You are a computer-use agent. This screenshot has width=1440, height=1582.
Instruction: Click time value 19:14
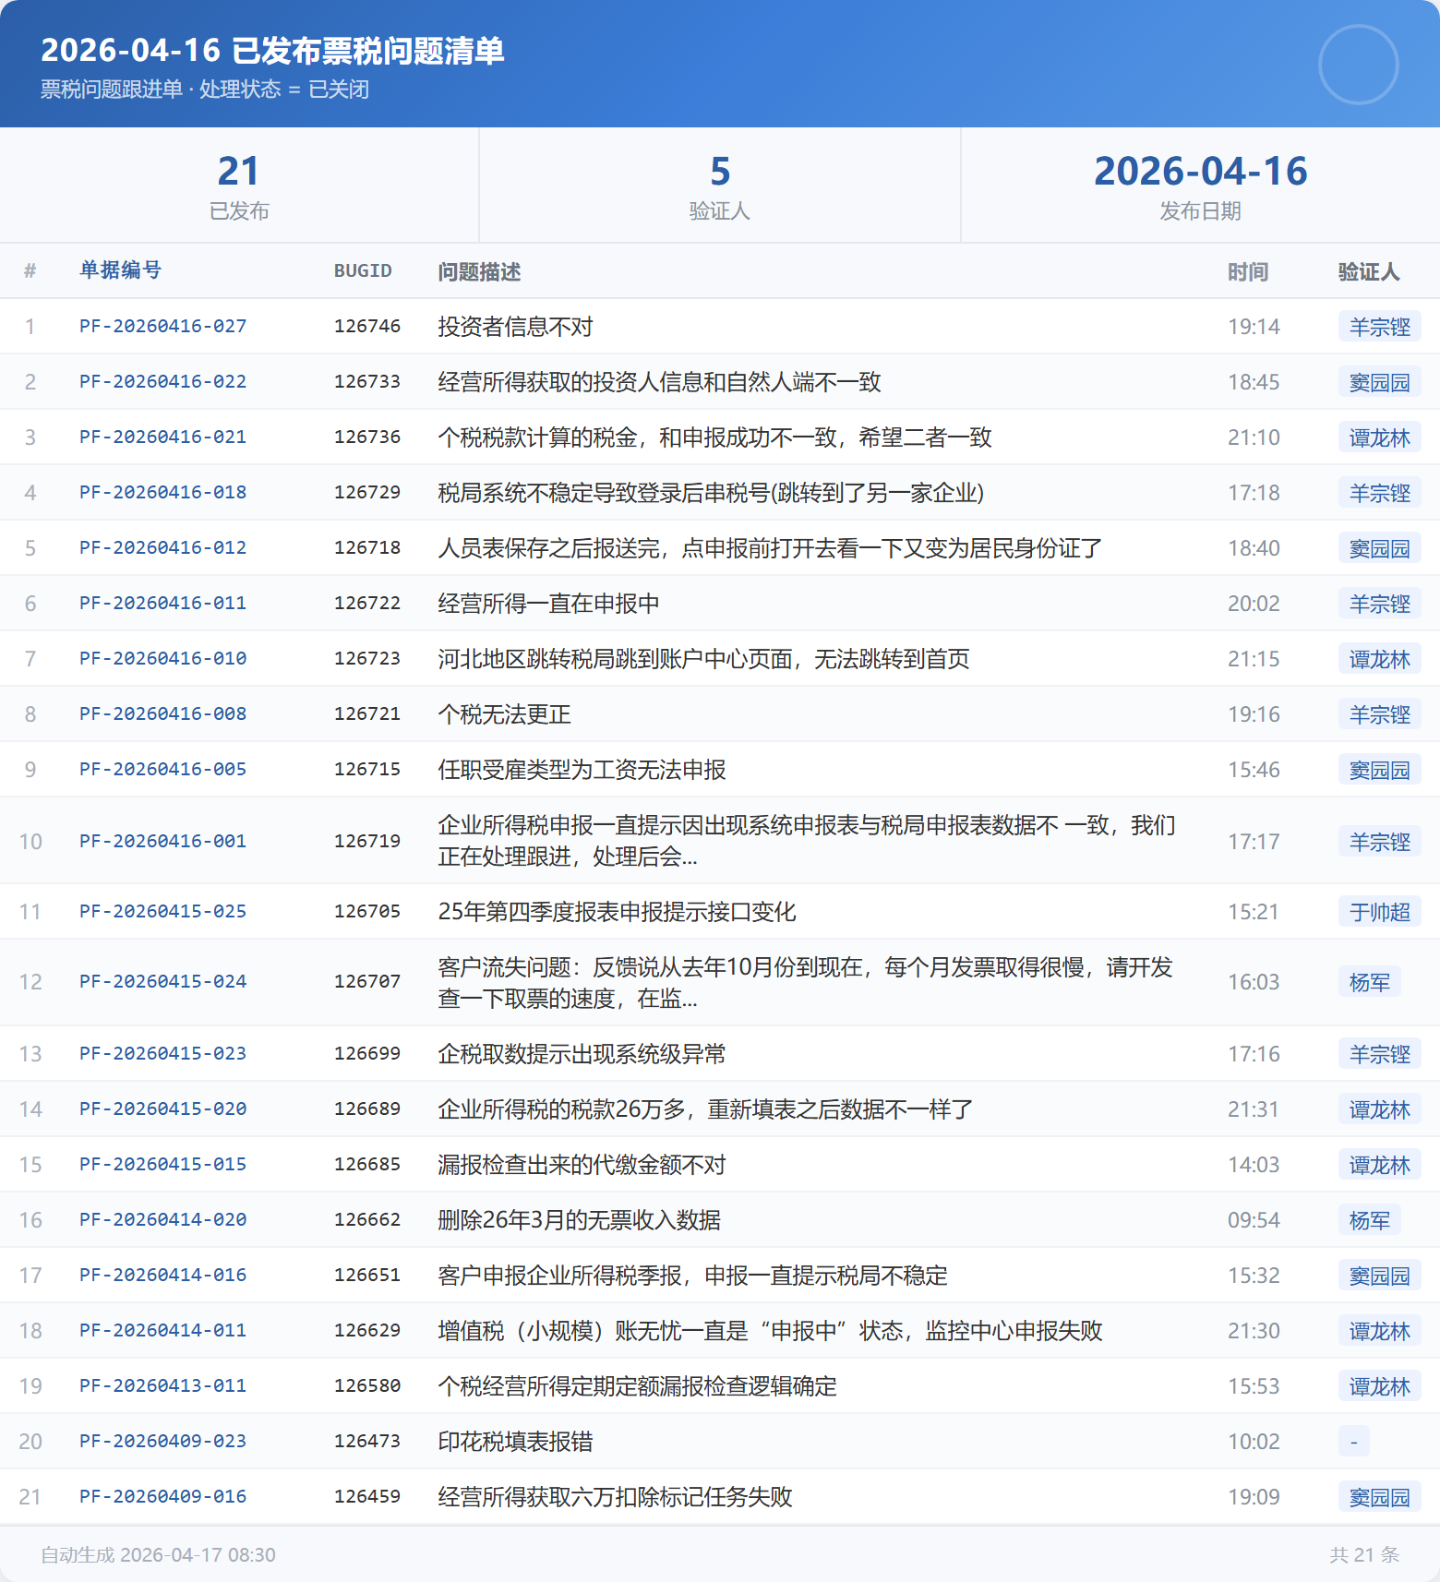(1254, 327)
